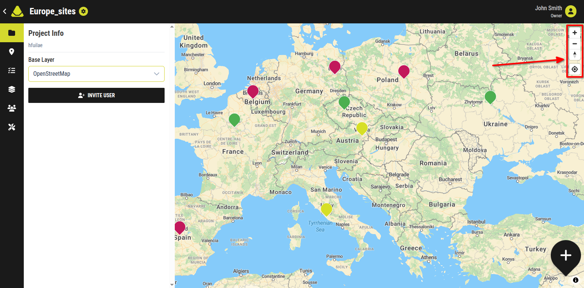Click the Base Layer dropdown chevron
584x288 pixels.
pos(157,74)
